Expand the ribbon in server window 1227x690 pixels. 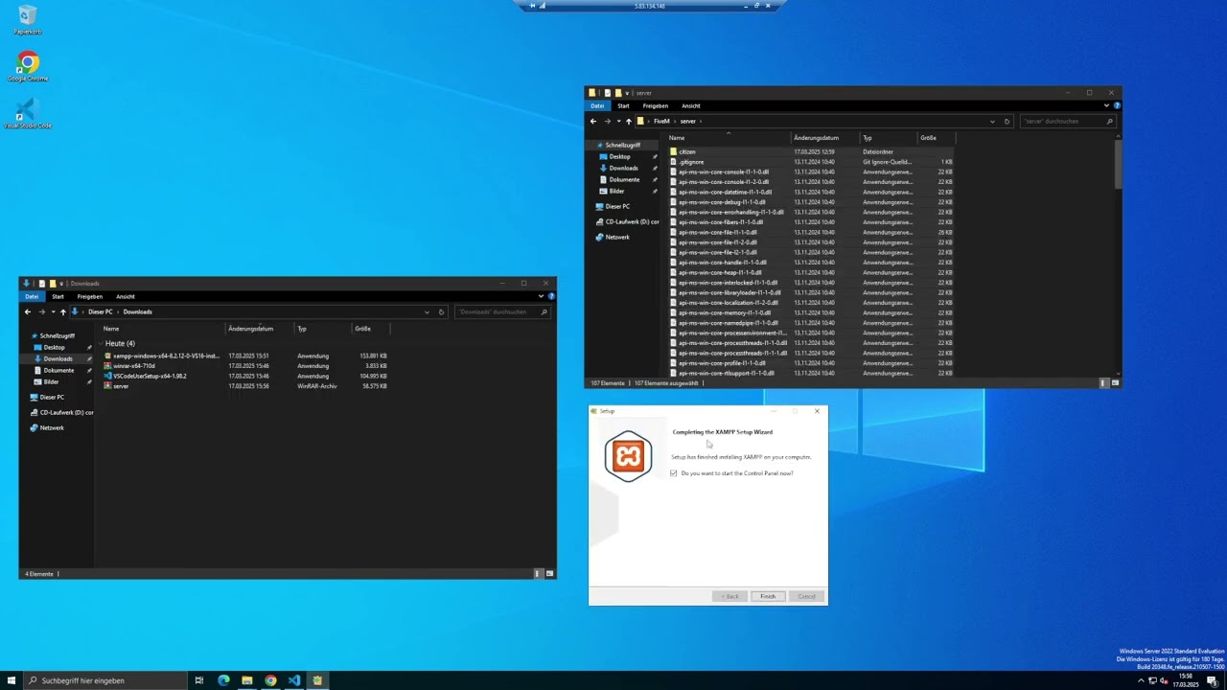pyautogui.click(x=1106, y=105)
